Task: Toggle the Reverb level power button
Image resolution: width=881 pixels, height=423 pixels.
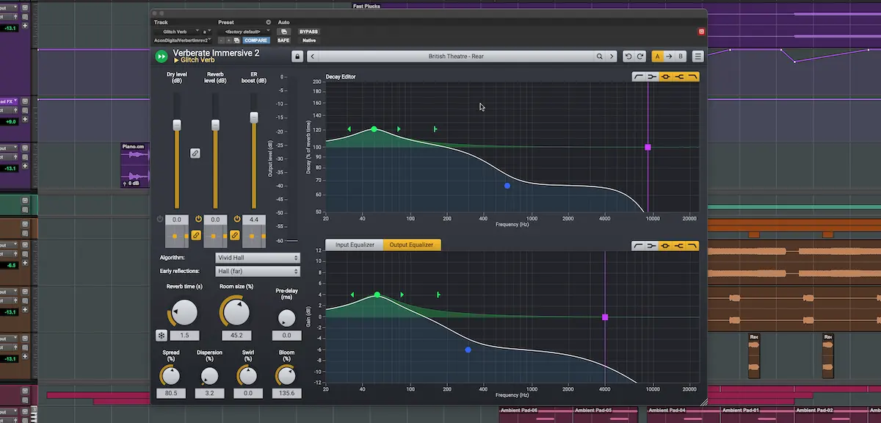Action: pyautogui.click(x=198, y=220)
